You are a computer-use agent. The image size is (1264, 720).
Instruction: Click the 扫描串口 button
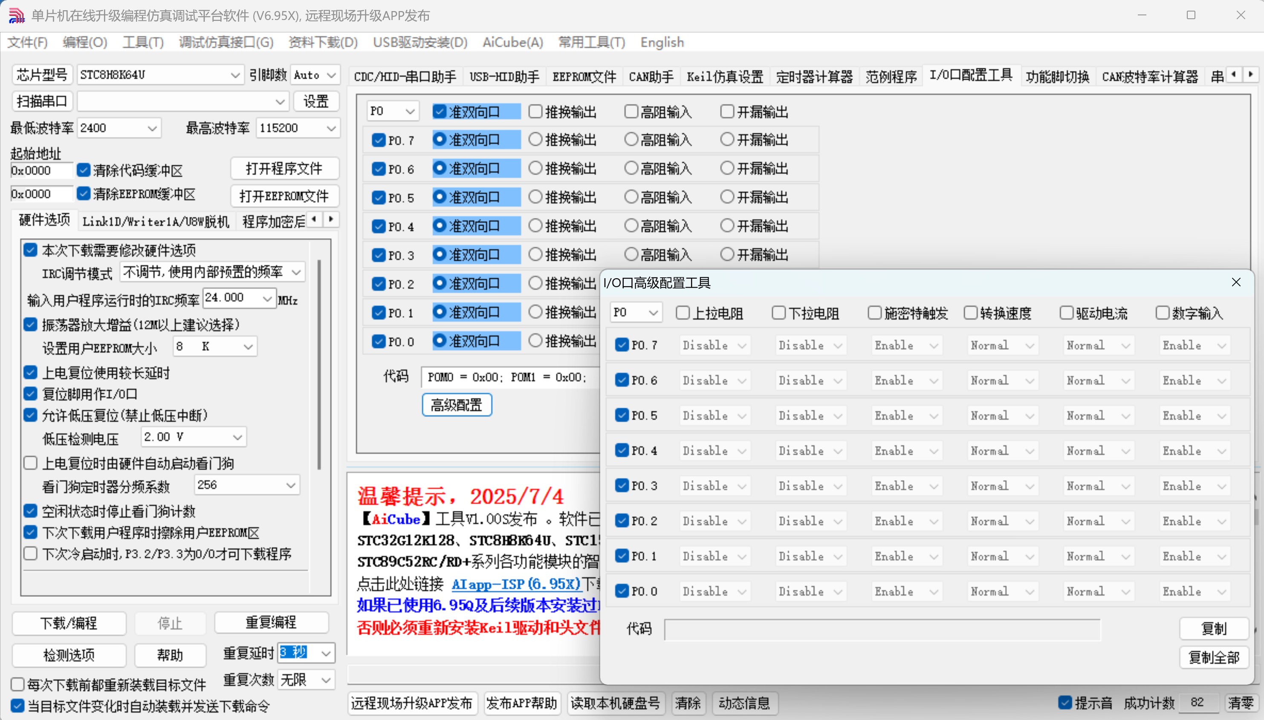tap(42, 101)
